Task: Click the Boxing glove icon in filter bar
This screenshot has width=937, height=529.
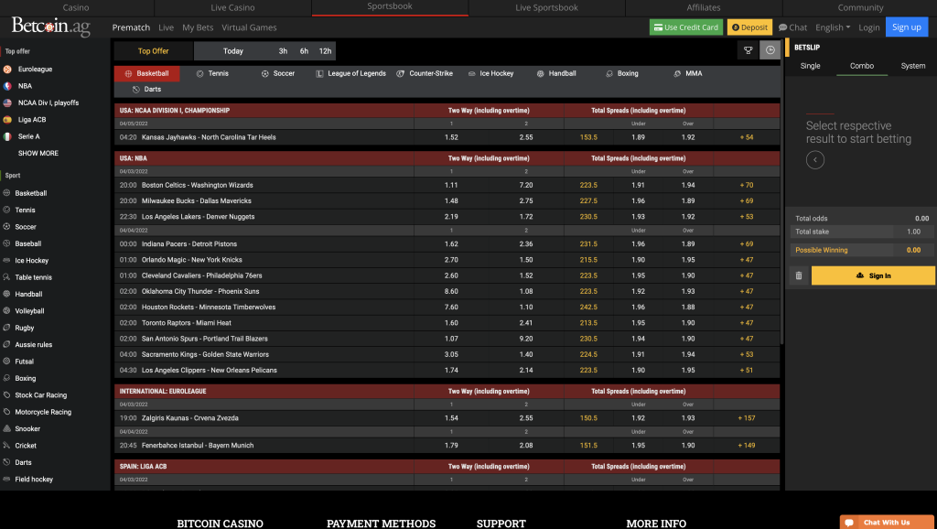Action: click(x=609, y=73)
